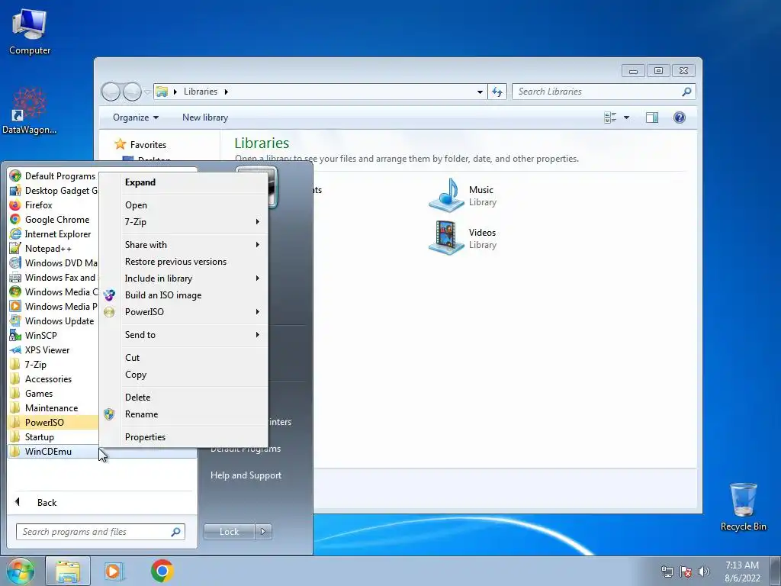Select Copy in context menu
The image size is (781, 586).
click(x=183, y=375)
